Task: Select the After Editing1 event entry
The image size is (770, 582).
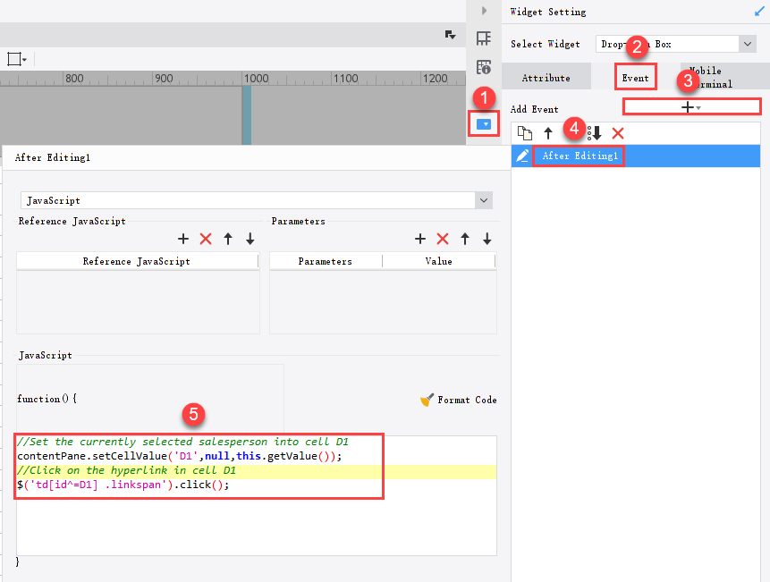Action: [x=580, y=156]
